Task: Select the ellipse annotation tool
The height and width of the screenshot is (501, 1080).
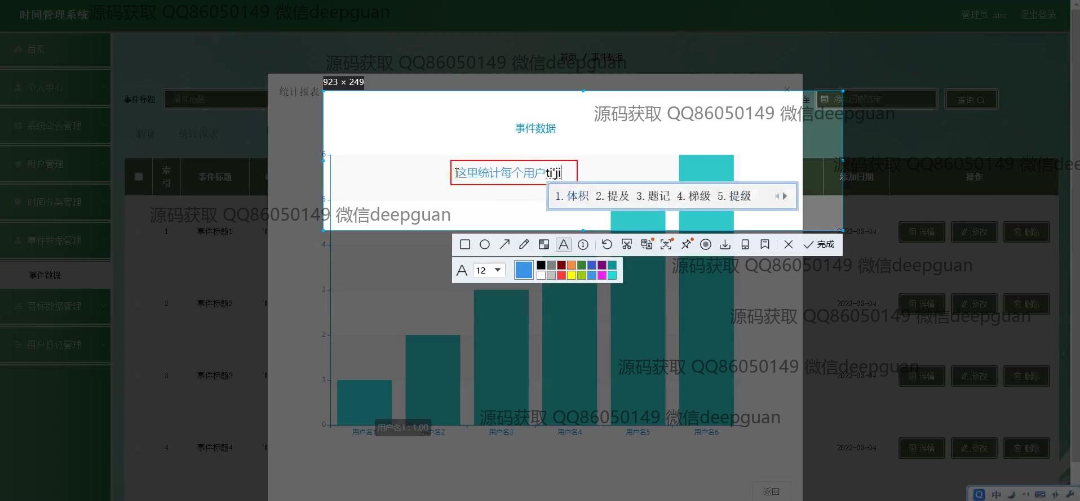Action: (x=485, y=244)
